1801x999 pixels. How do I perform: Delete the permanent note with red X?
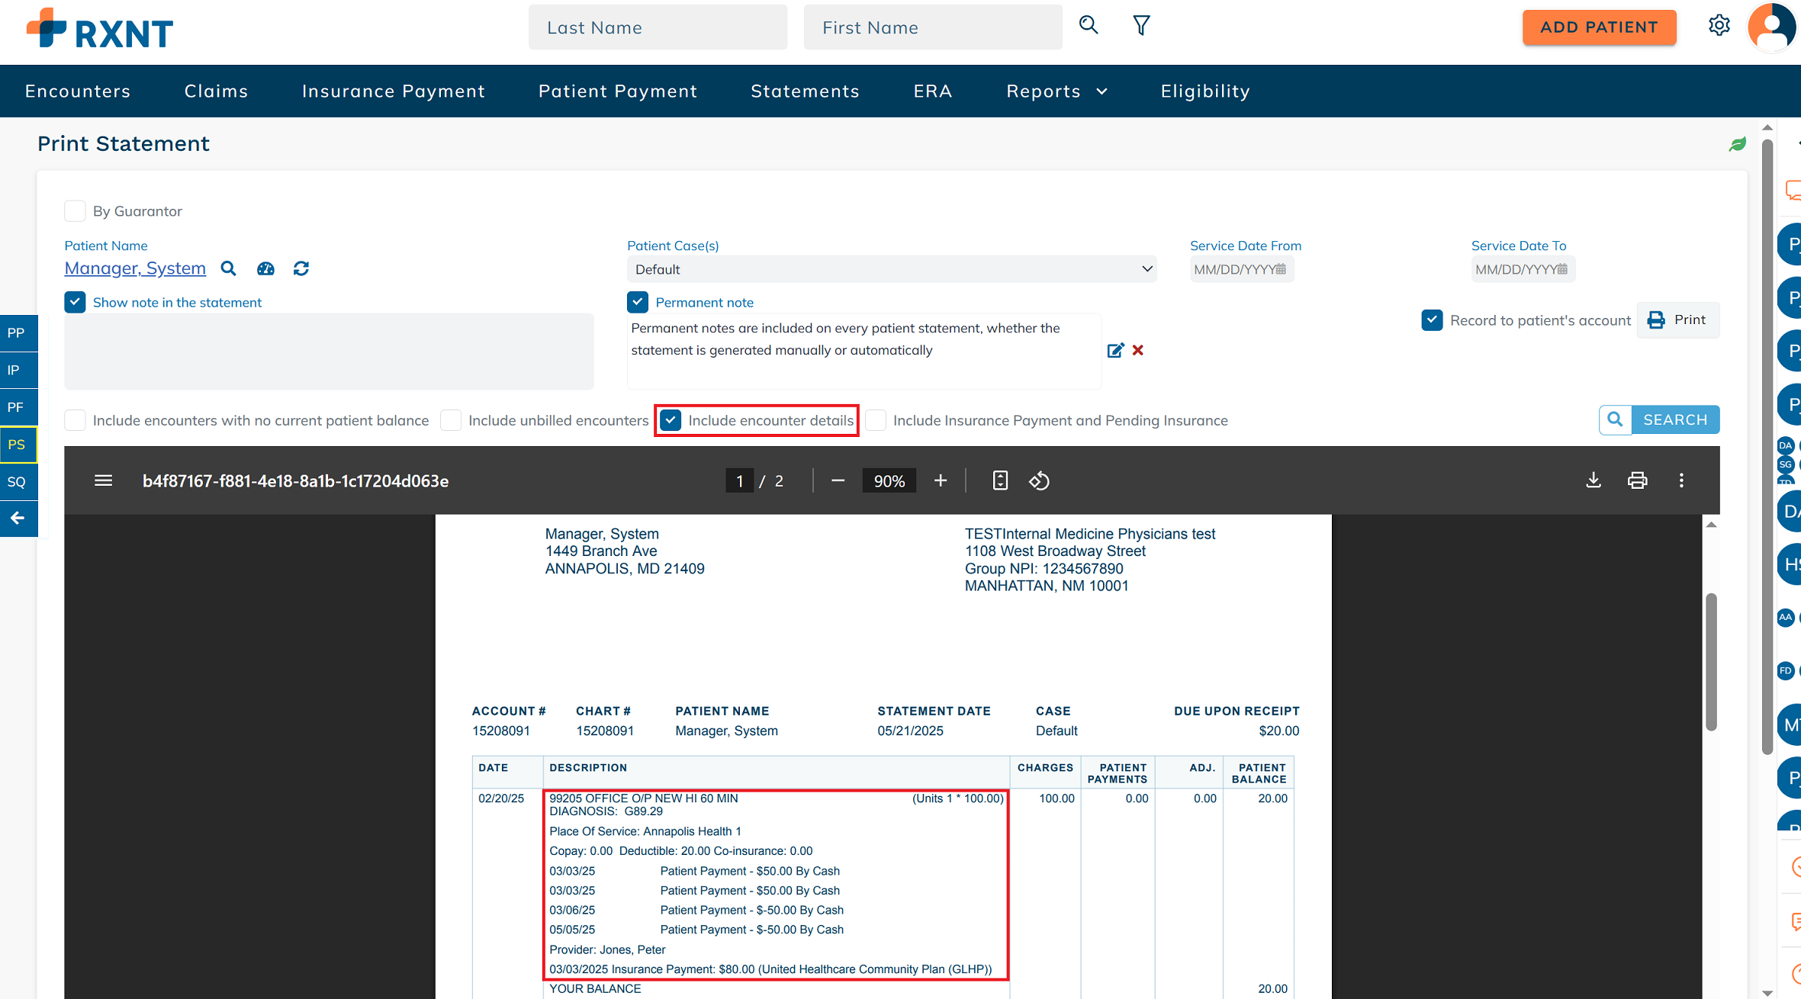coord(1138,350)
